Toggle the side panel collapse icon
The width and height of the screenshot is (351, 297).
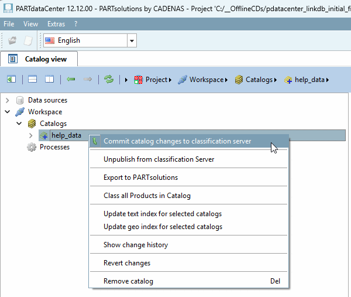point(12,79)
